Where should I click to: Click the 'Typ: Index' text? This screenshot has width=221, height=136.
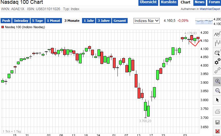(x=71, y=9)
